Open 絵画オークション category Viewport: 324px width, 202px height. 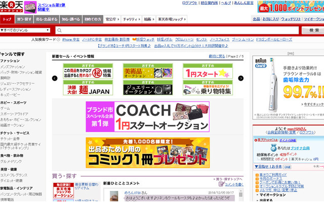12,125
